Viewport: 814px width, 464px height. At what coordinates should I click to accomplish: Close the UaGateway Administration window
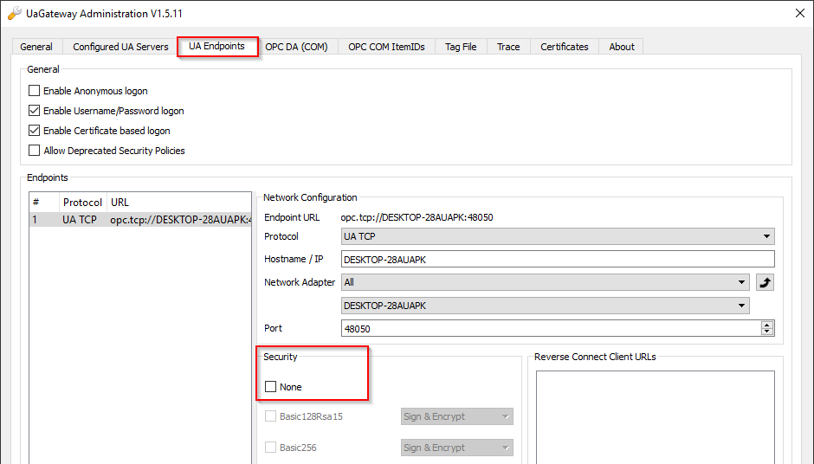800,14
